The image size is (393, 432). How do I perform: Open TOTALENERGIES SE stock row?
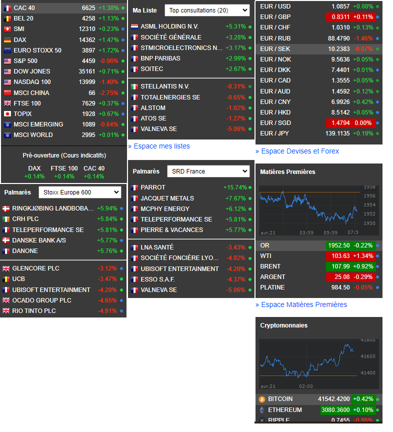click(x=191, y=97)
